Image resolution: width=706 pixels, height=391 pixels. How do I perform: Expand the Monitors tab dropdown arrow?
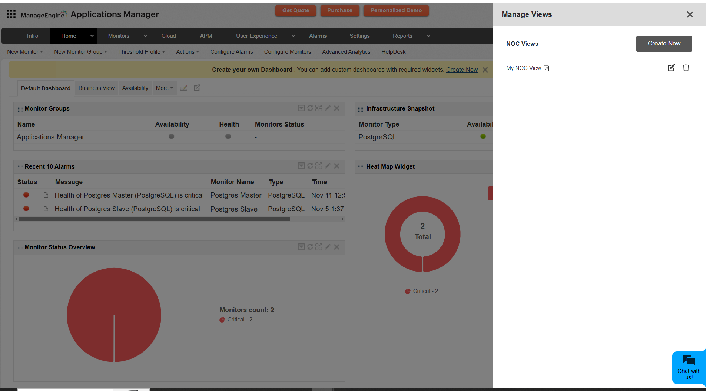coord(145,36)
